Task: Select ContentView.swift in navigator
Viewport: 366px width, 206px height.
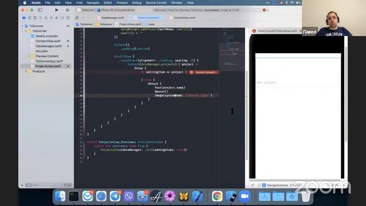Action: 46,41
